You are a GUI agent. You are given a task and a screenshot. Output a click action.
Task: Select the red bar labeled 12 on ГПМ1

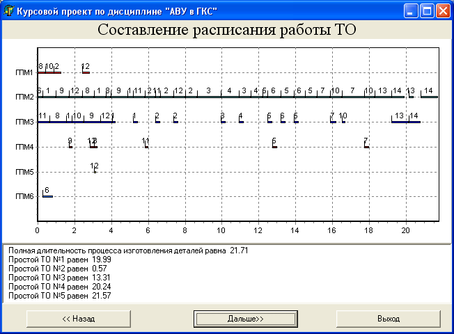tap(86, 72)
